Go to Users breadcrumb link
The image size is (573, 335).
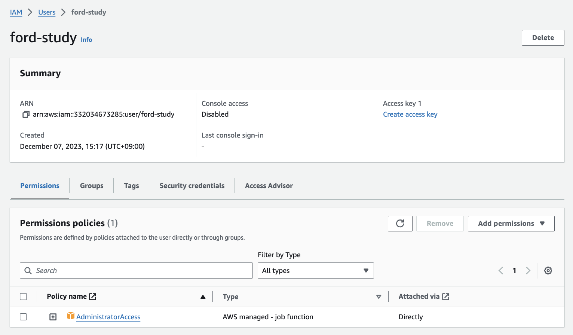tap(47, 12)
